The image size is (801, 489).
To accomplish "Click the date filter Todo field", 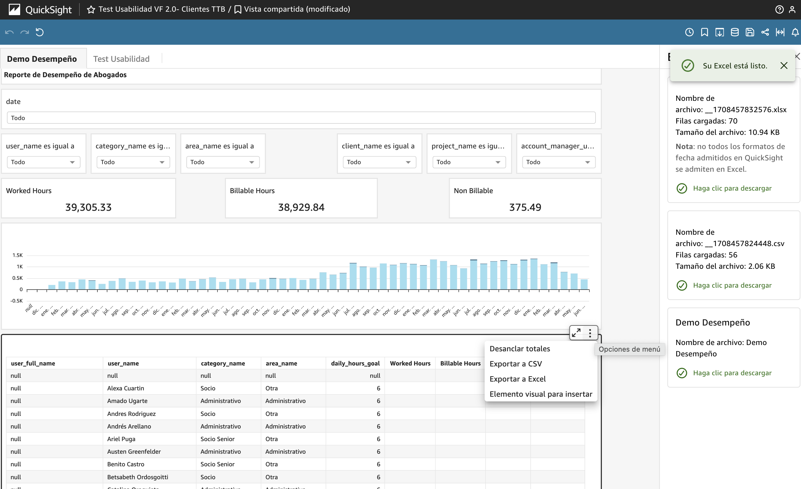I will [x=301, y=118].
